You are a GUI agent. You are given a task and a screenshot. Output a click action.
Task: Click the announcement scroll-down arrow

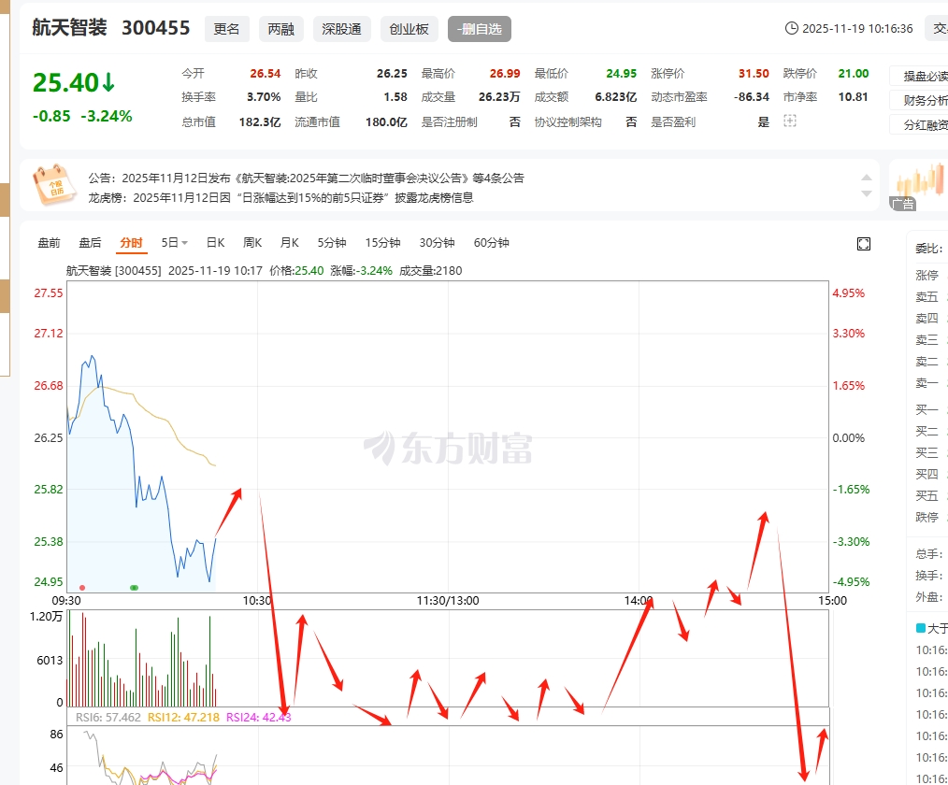pos(867,193)
